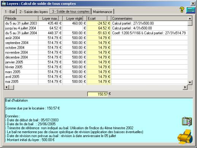Image resolution: width=197 pixels, height=148 pixels.
Task: Switch to the 1 - Bail tab
Action: pyautogui.click(x=10, y=12)
